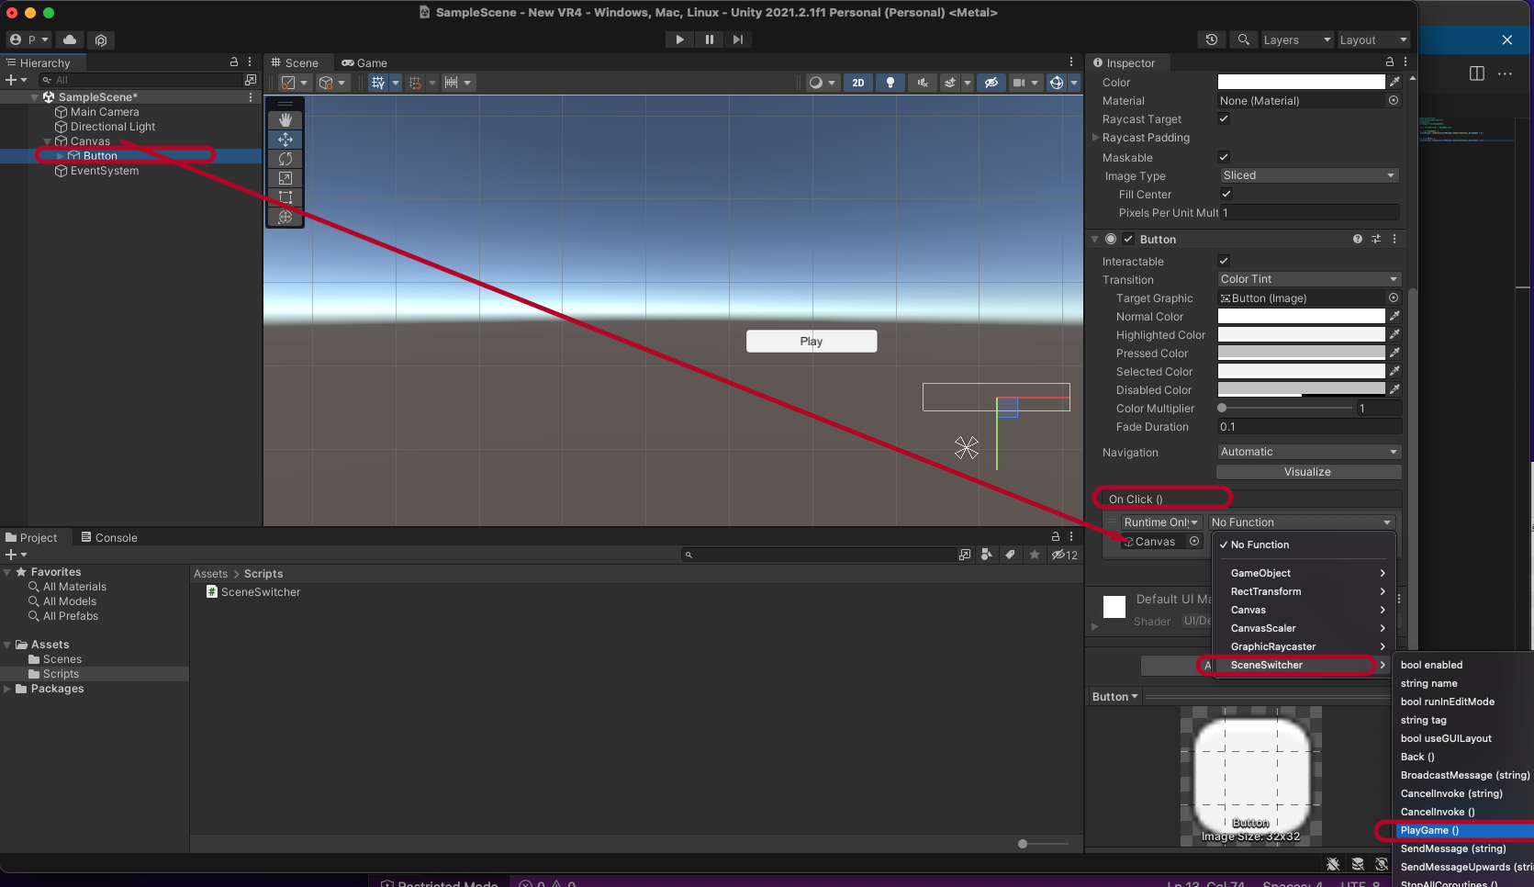The width and height of the screenshot is (1534, 887).
Task: Open Normal Color swatch
Action: click(1301, 316)
